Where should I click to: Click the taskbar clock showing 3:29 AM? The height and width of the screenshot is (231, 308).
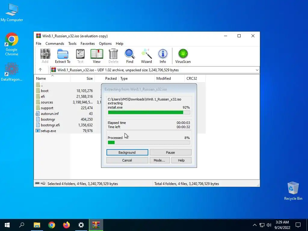click(282, 225)
